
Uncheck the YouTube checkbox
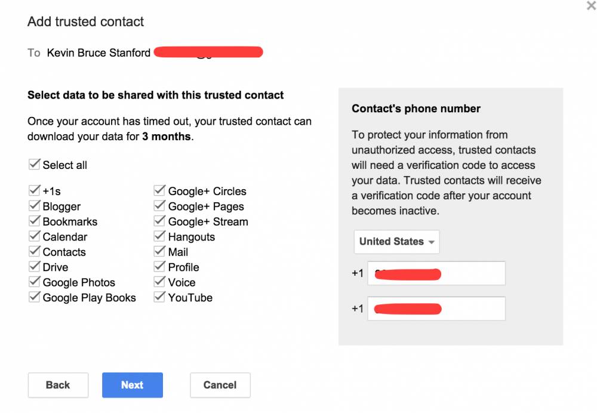tap(159, 297)
